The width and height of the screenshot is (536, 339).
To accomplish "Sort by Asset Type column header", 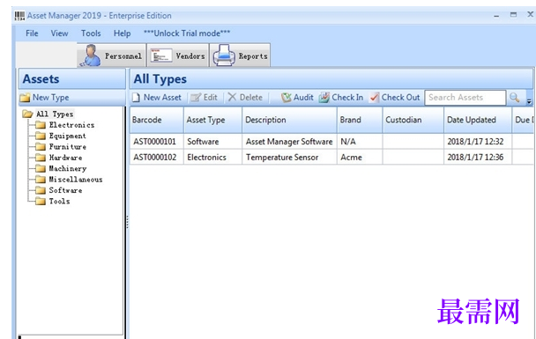I will (213, 120).
